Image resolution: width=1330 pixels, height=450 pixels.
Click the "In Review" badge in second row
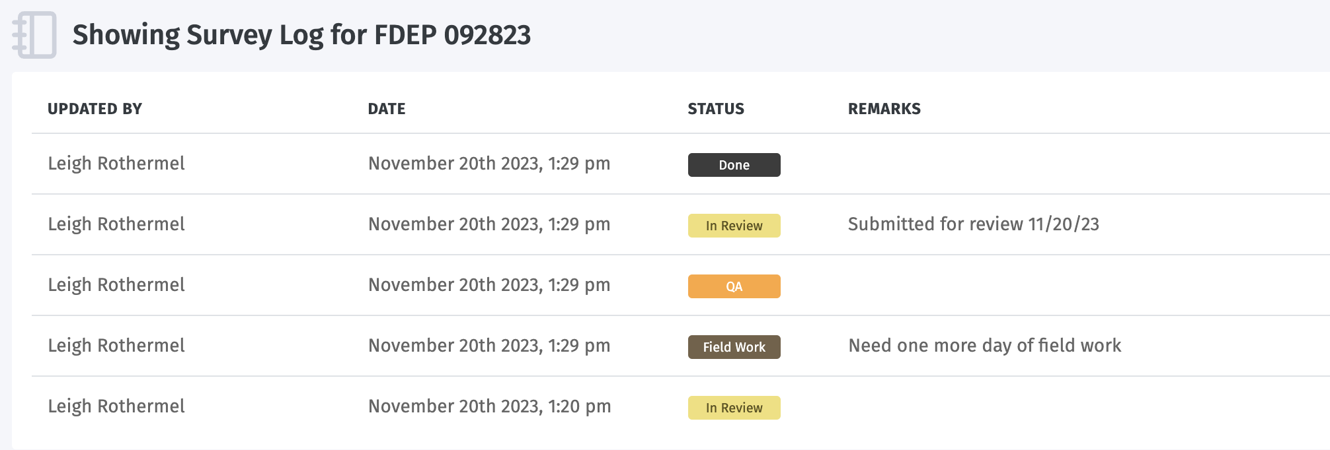[734, 226]
